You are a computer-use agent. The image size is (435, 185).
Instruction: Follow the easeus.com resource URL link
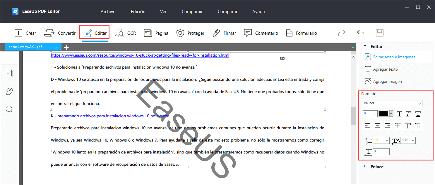click(x=140, y=55)
